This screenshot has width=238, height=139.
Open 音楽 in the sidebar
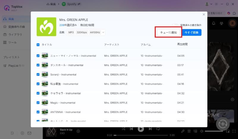click(16, 19)
